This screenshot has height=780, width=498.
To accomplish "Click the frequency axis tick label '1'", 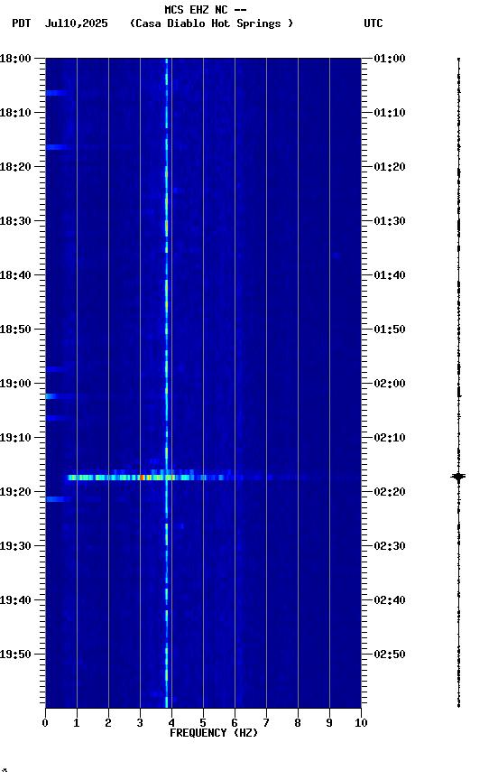I will coord(77,723).
